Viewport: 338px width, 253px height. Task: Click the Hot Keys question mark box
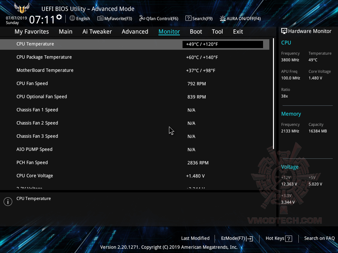point(288,239)
